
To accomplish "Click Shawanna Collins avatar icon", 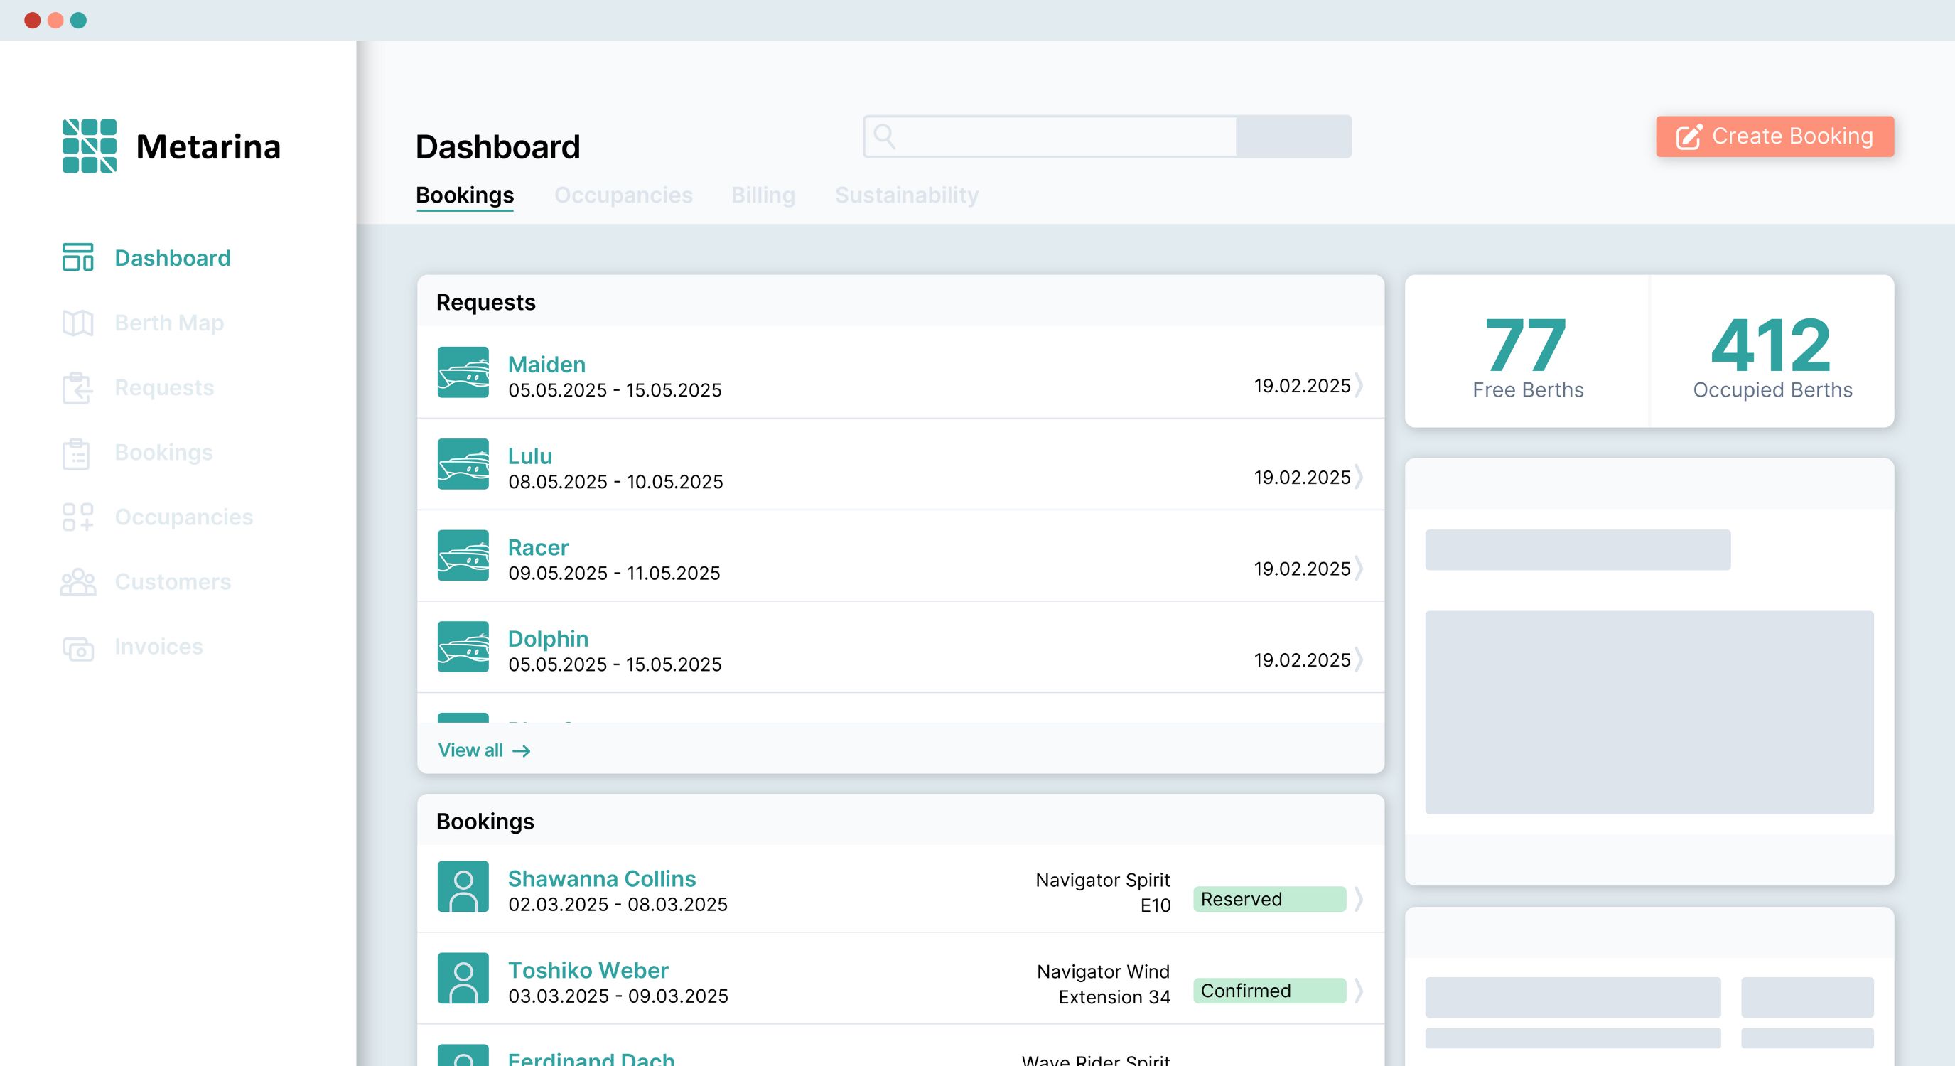I will pyautogui.click(x=463, y=886).
